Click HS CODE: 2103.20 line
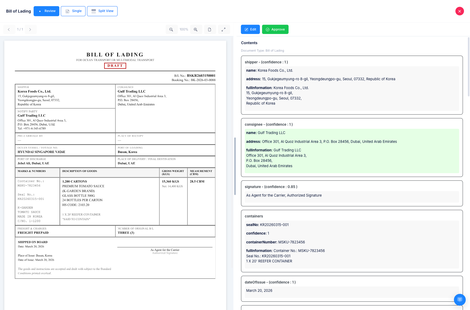 76,205
